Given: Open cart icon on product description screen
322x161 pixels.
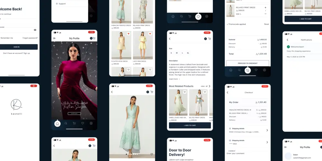Looking at the screenshot, I should 210,39.
